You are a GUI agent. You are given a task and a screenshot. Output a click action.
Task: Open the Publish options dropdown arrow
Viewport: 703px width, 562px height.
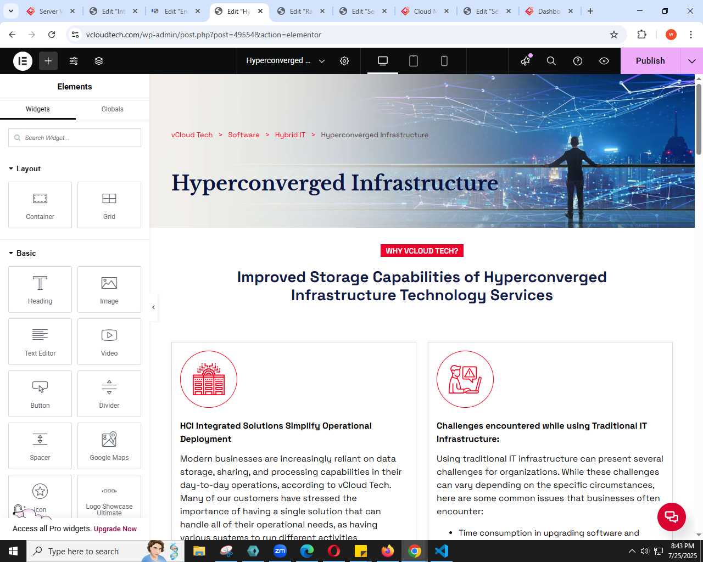(x=692, y=61)
